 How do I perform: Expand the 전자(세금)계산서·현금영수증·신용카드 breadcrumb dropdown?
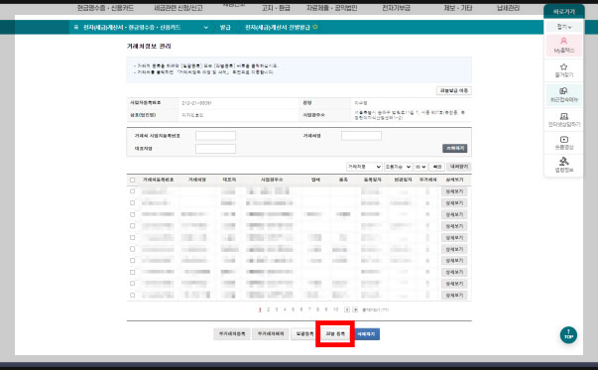[x=206, y=28]
